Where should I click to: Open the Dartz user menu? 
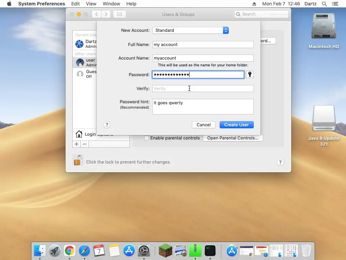(x=311, y=4)
